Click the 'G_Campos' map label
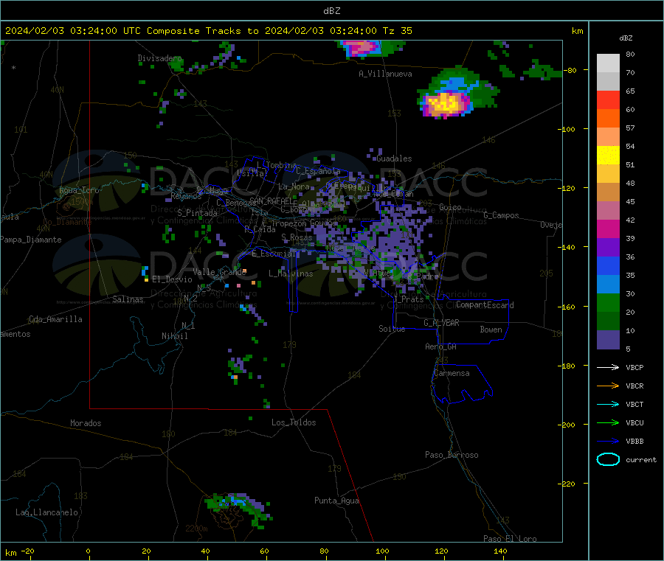The width and height of the screenshot is (664, 561). pos(501,215)
